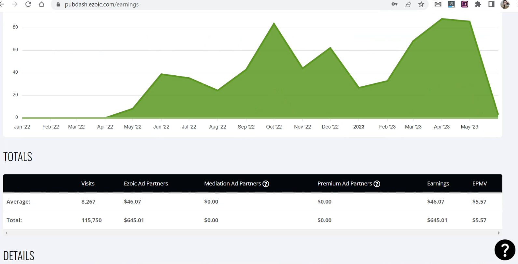Screen dimensions: 518x264
Task: Reload the Ezoic earnings page
Action: (28, 4)
